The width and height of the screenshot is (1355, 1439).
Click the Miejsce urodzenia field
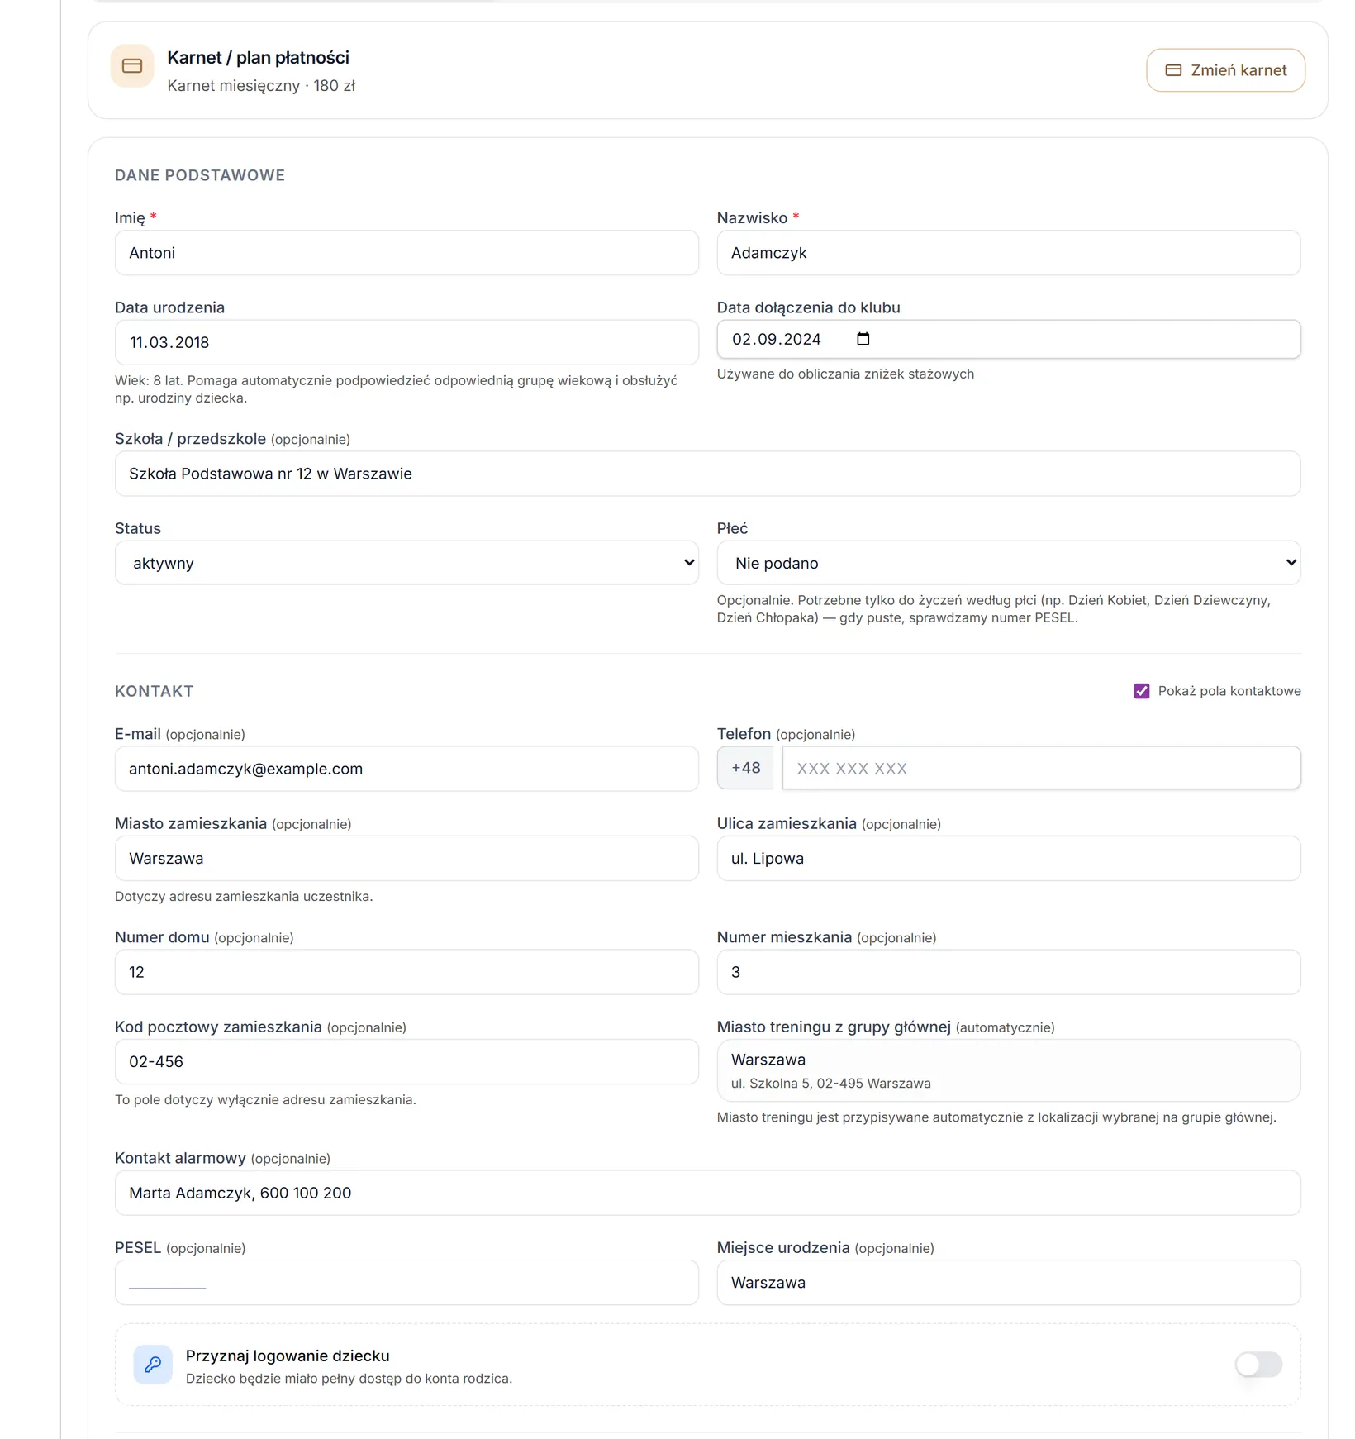pos(1009,1283)
